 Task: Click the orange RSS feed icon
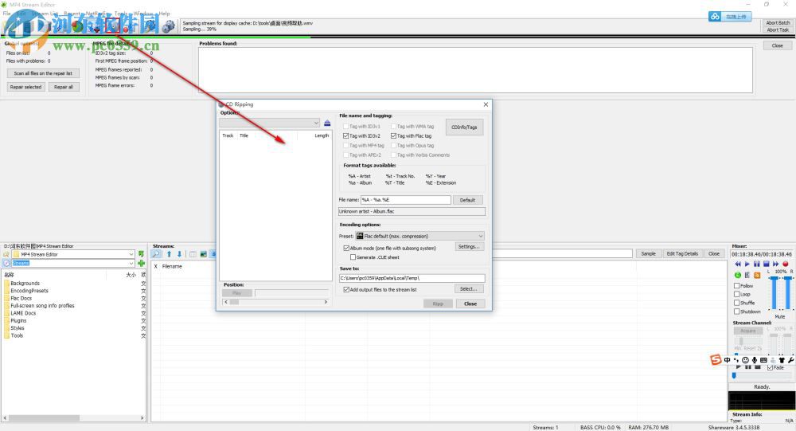click(757, 275)
